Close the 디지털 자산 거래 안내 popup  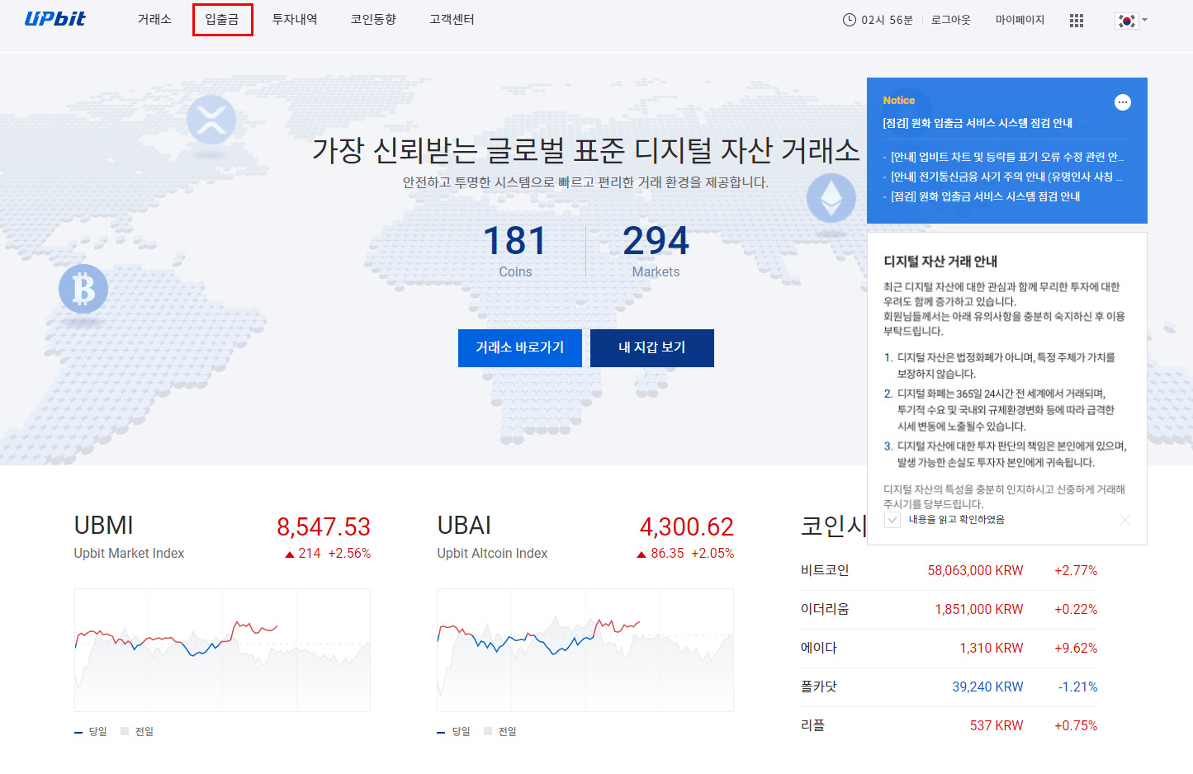(x=1125, y=520)
